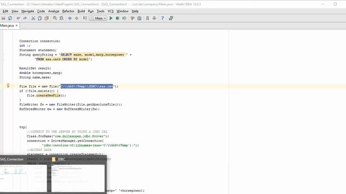
Task: Click the 'if (!file.exists())' line
Action: [x=39, y=91]
